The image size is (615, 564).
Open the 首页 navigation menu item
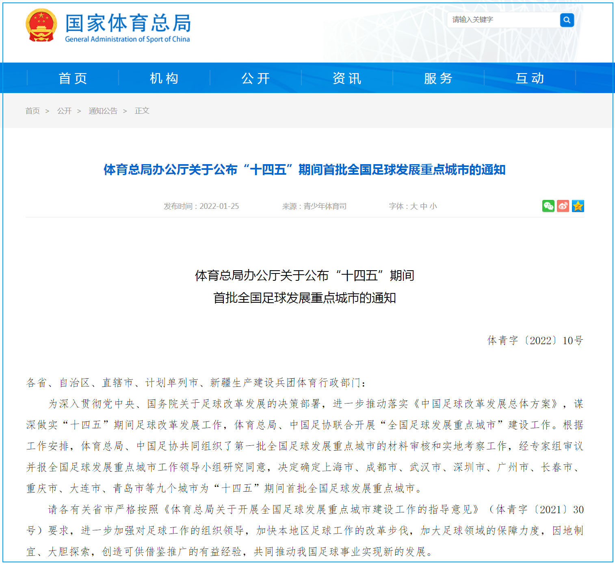(73, 78)
